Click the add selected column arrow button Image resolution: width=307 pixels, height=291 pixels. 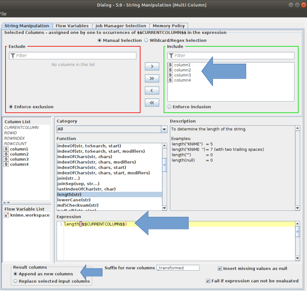(x=152, y=66)
